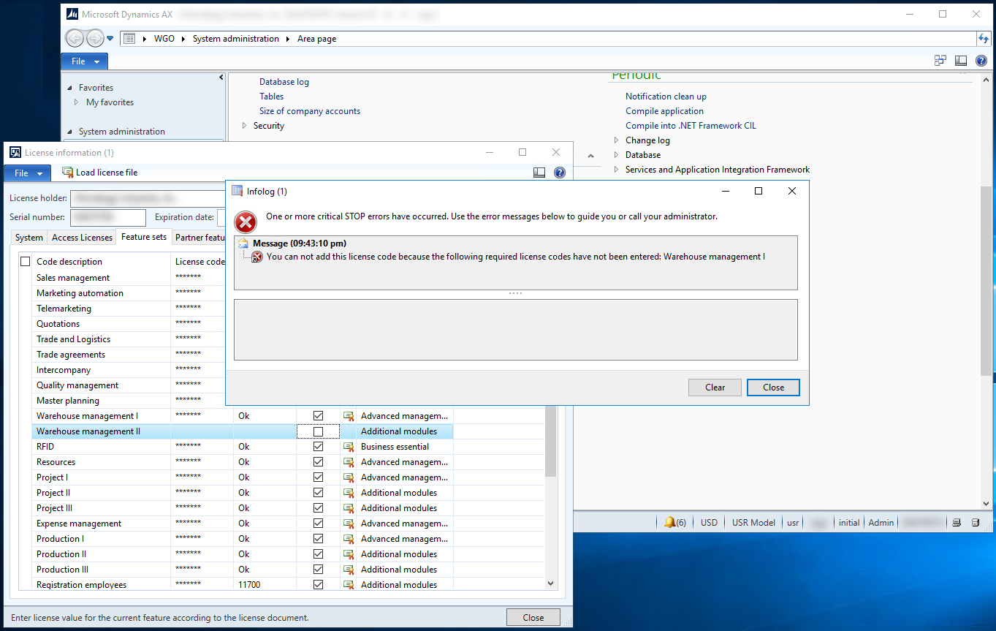Toggle the checkbox in the Resources row
996x631 pixels.
tap(318, 462)
